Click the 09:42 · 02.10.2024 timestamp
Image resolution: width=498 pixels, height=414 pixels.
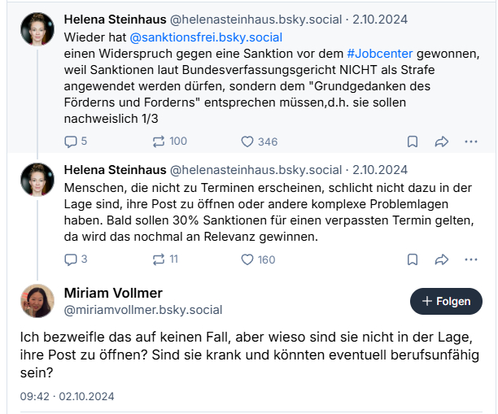coord(67,396)
